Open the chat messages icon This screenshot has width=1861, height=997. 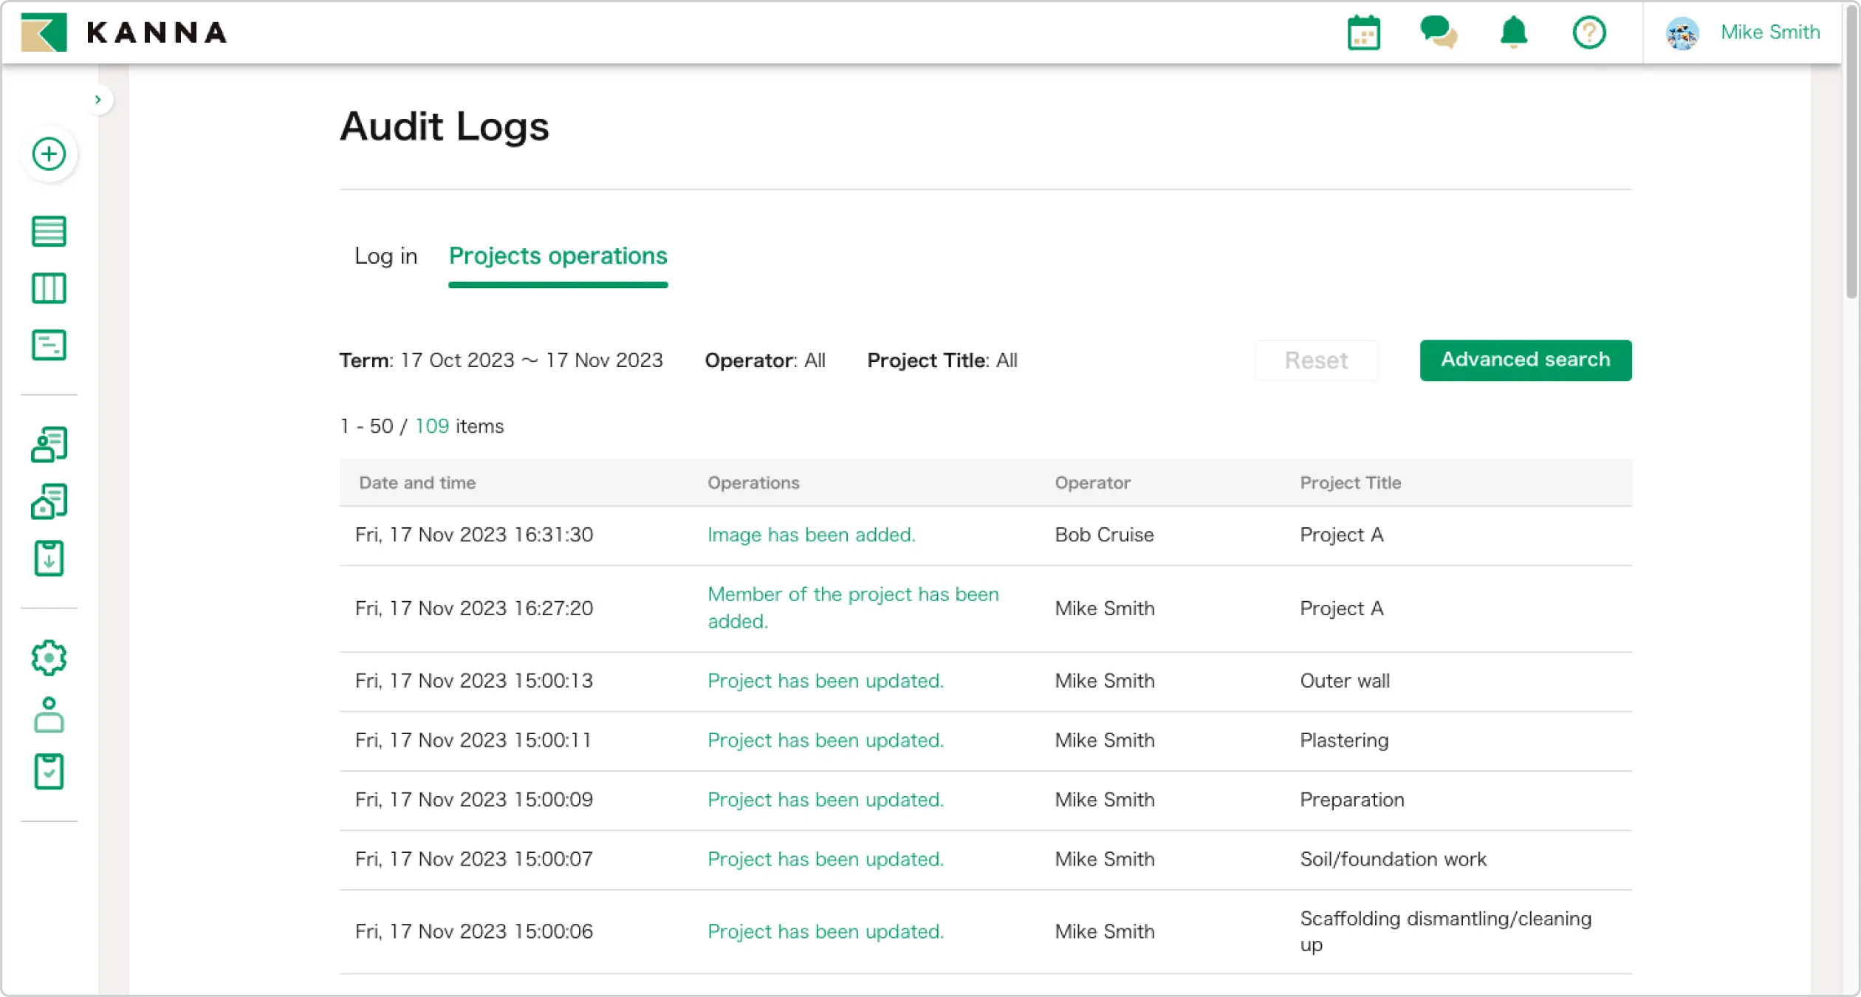pos(1439,32)
